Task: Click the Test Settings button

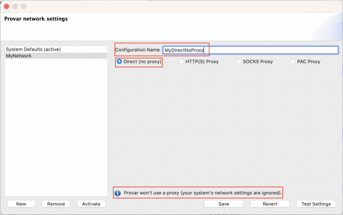Action: pos(316,204)
